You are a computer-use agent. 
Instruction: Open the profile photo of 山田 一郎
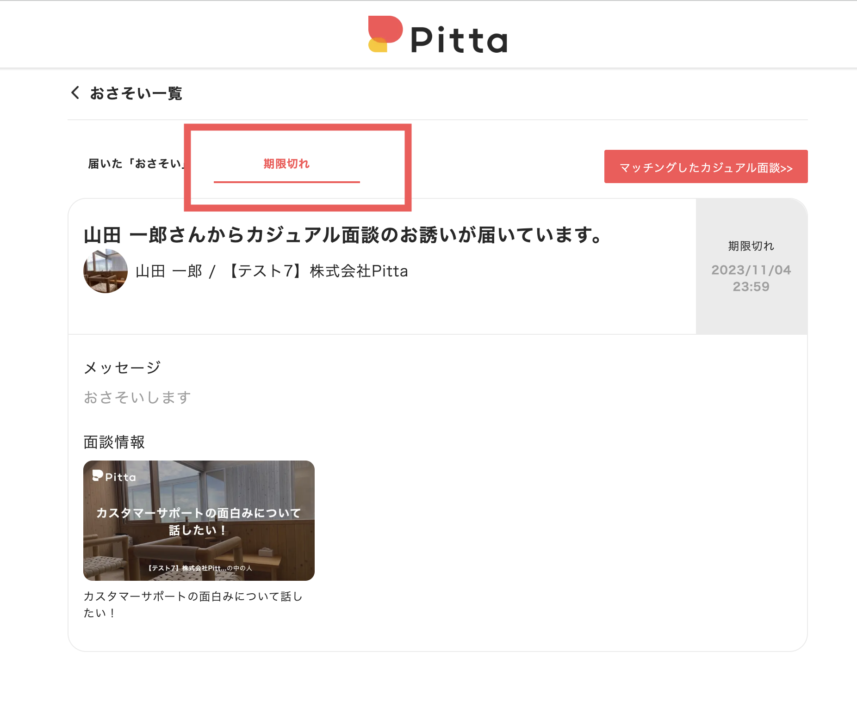(106, 271)
